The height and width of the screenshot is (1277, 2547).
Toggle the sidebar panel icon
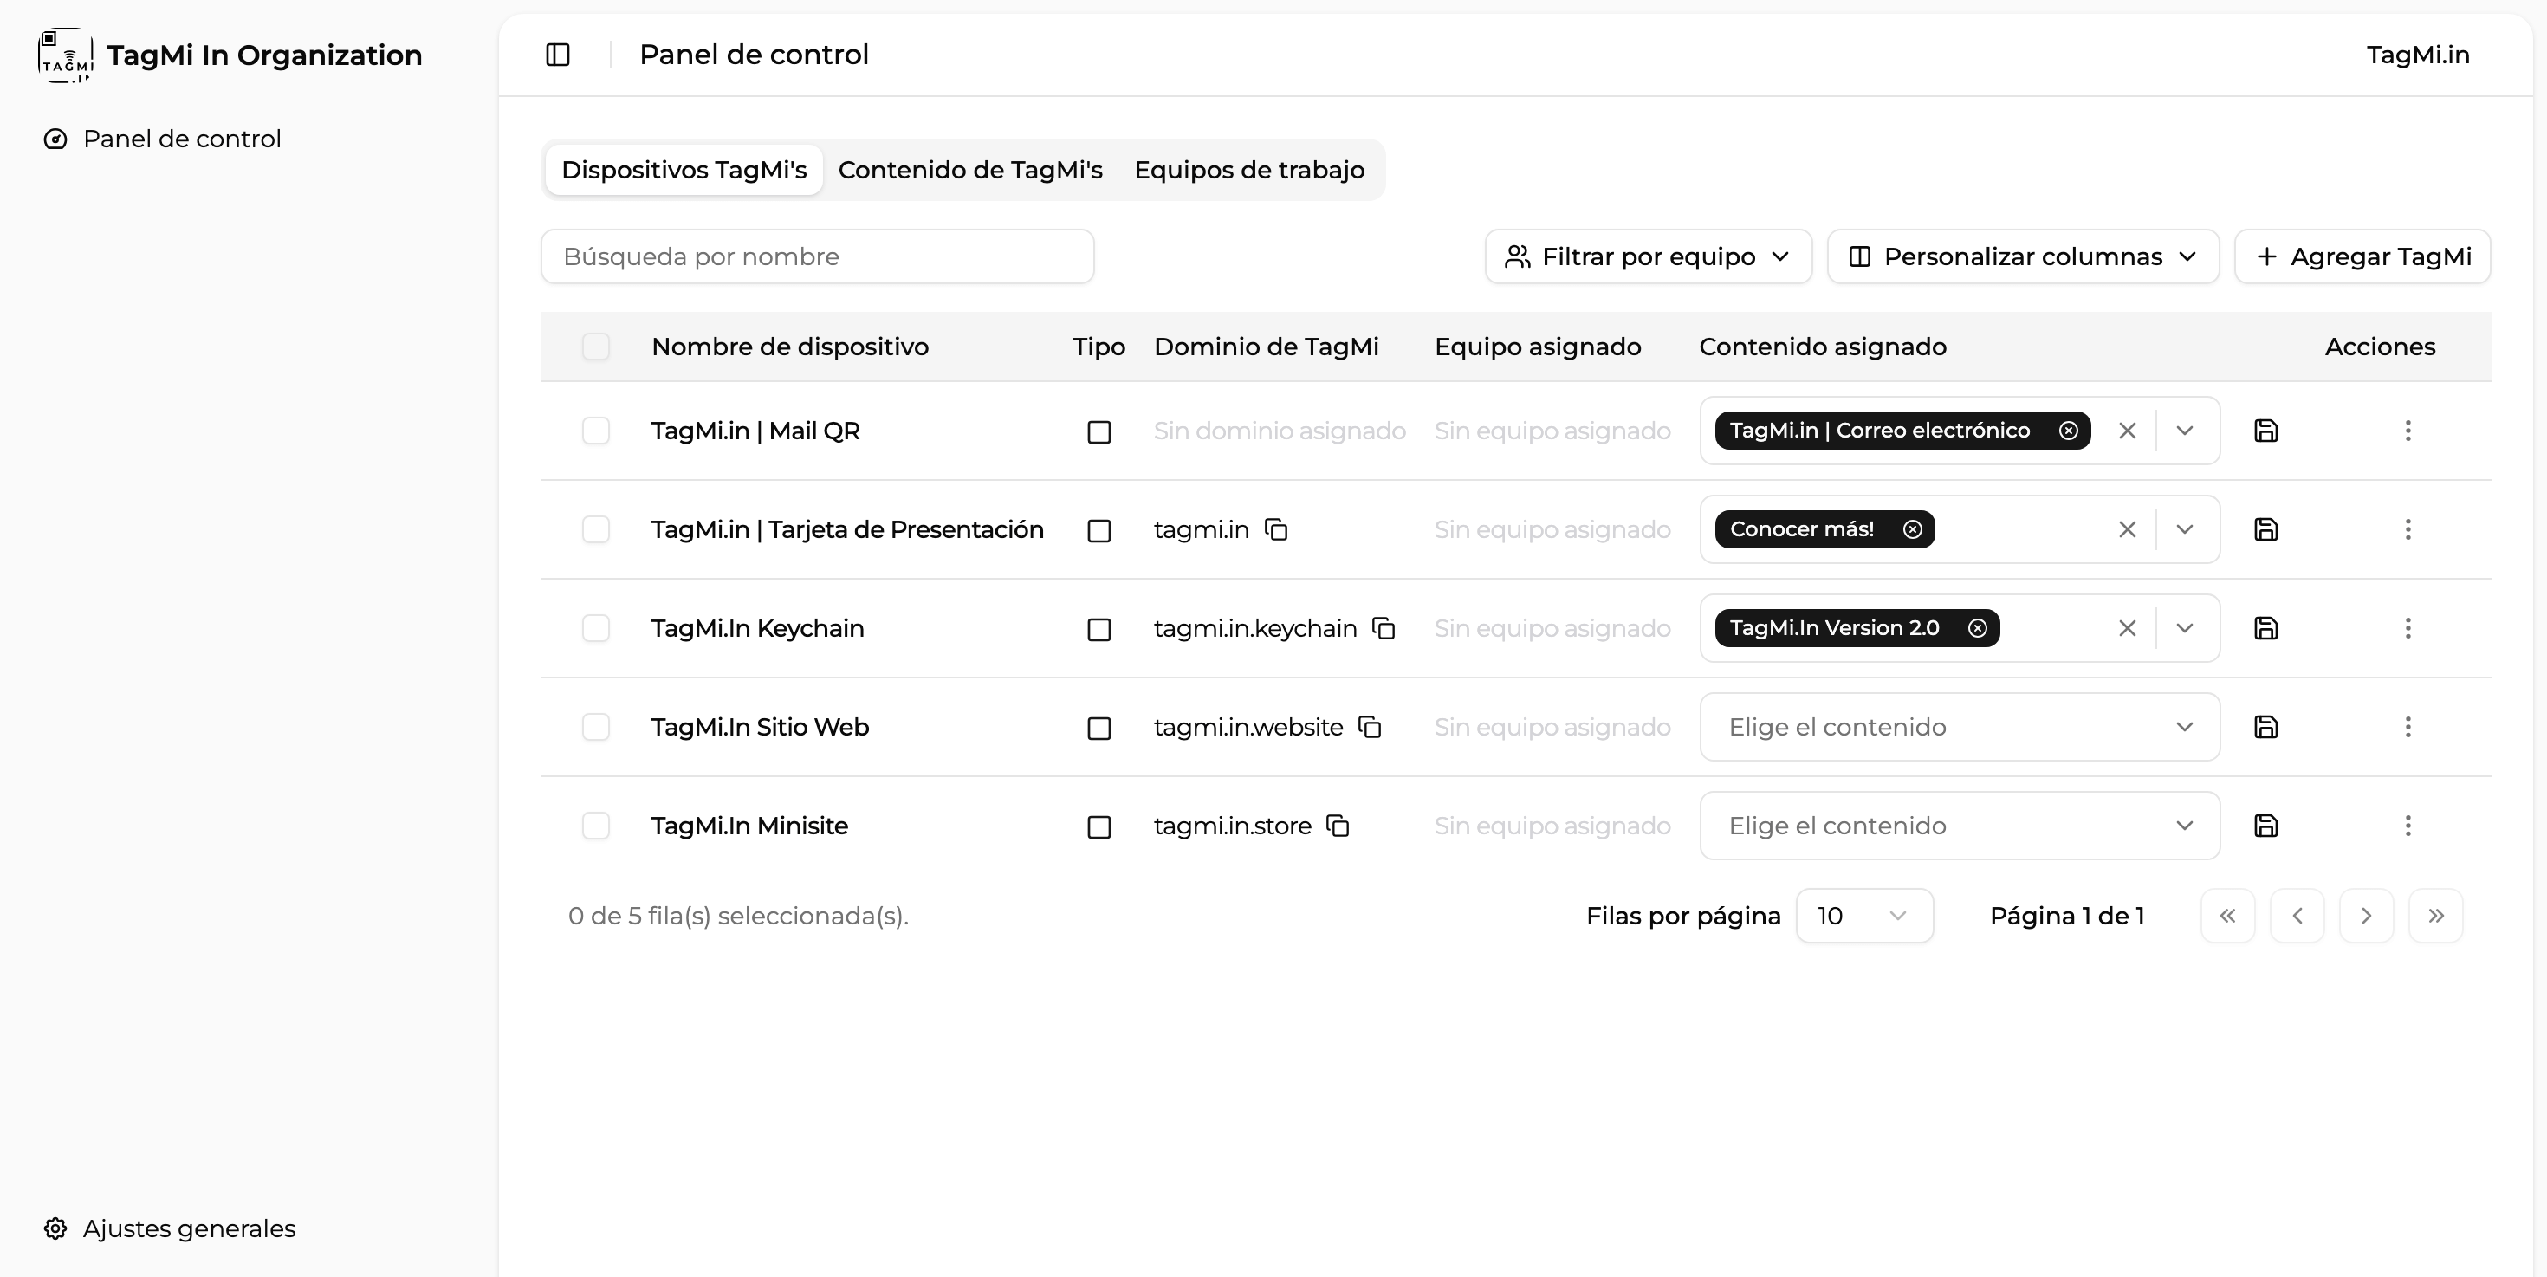tap(558, 55)
